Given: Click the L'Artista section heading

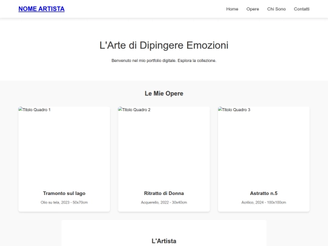Looking at the screenshot, I should pyautogui.click(x=164, y=241).
